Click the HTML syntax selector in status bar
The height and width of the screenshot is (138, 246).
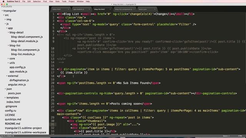click(240, 136)
